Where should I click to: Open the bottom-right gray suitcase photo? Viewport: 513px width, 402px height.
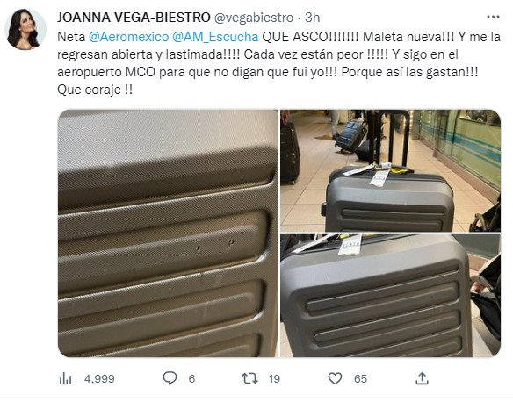click(x=391, y=296)
